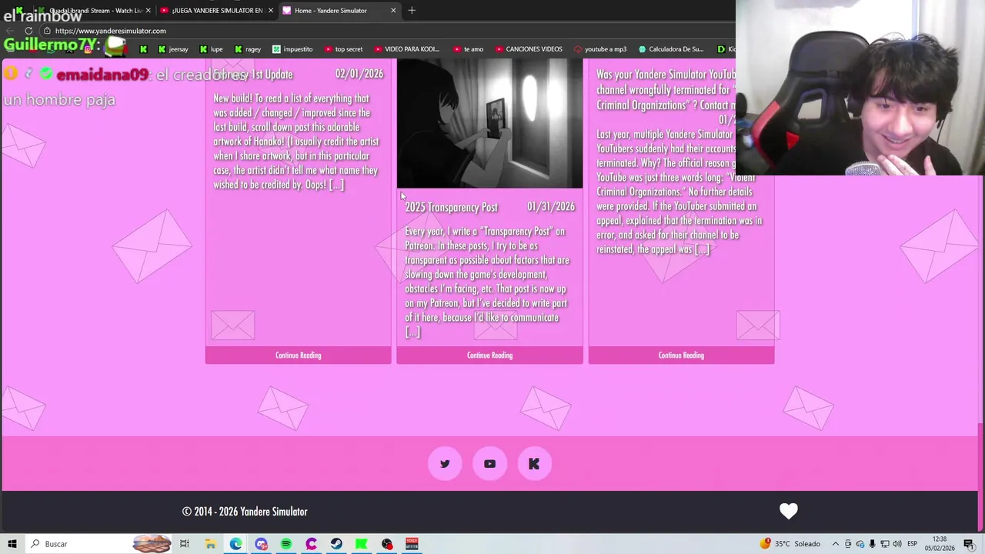Open the wrongfully terminated YouTube channel post title
The height and width of the screenshot is (554, 985).
[666, 90]
